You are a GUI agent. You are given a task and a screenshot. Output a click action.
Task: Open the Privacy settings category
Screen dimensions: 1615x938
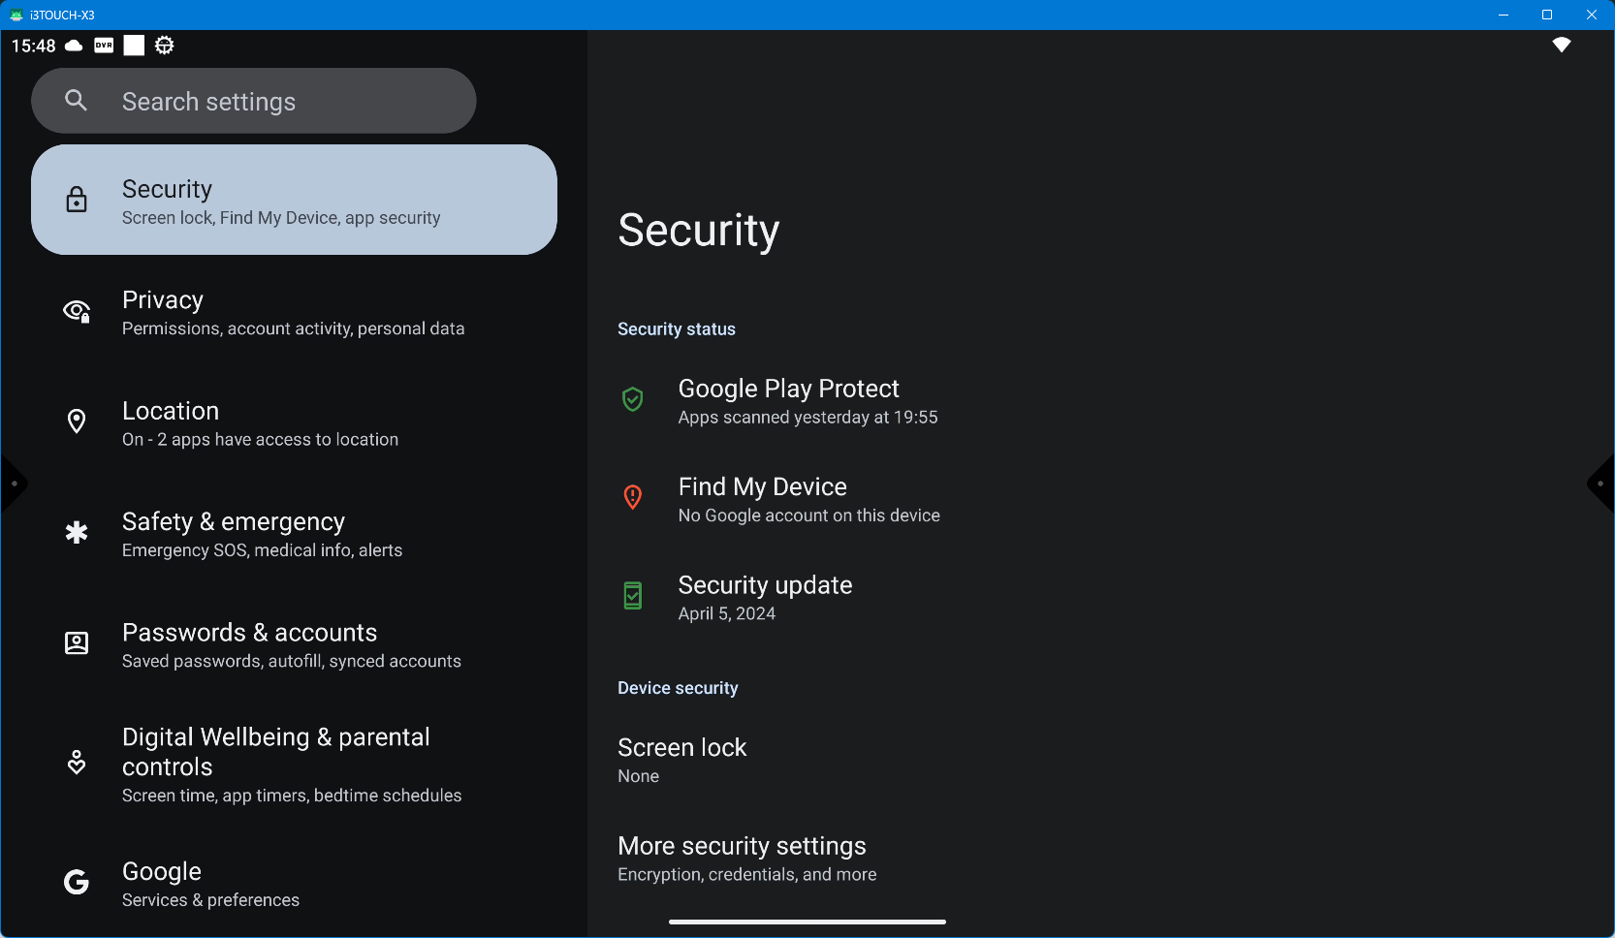click(293, 313)
